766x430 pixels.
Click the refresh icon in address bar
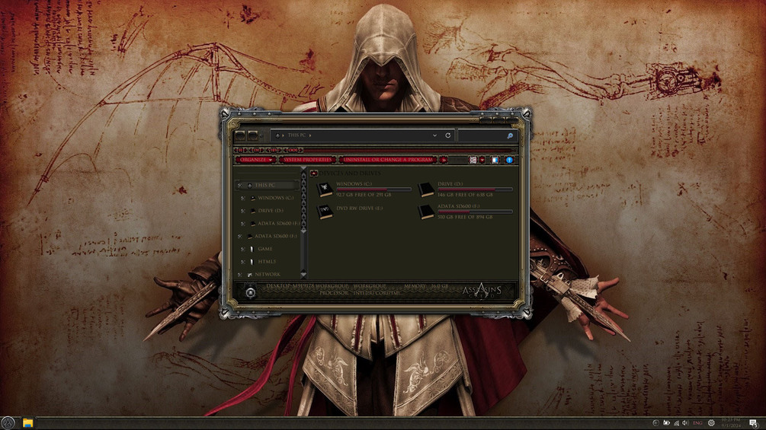[447, 135]
